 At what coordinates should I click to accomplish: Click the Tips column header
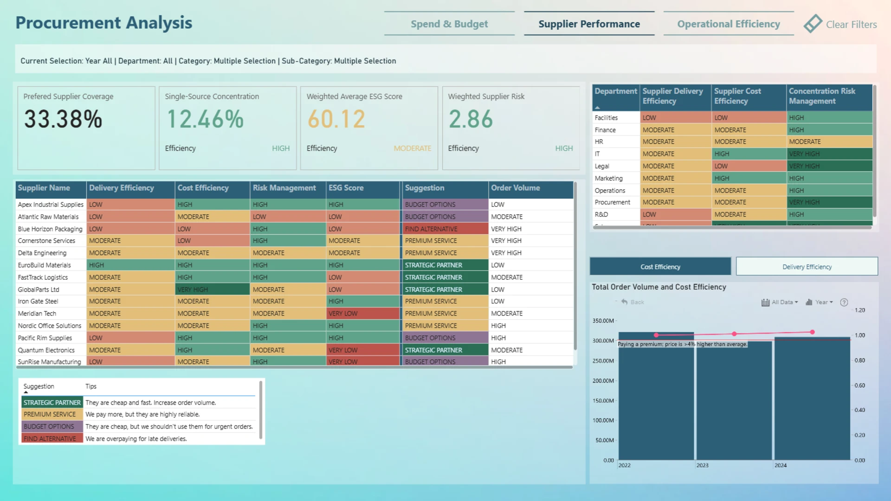point(91,386)
